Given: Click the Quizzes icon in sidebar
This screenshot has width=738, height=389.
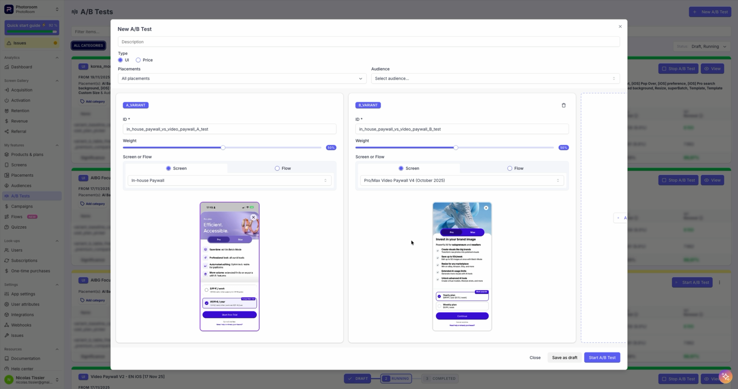Looking at the screenshot, I should [x=7, y=227].
